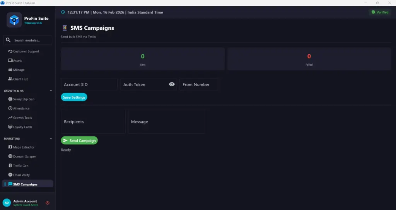Screen dimensions: 396x210
Task: Collapse the Growth & HR section chevron
Action: (x=51, y=91)
